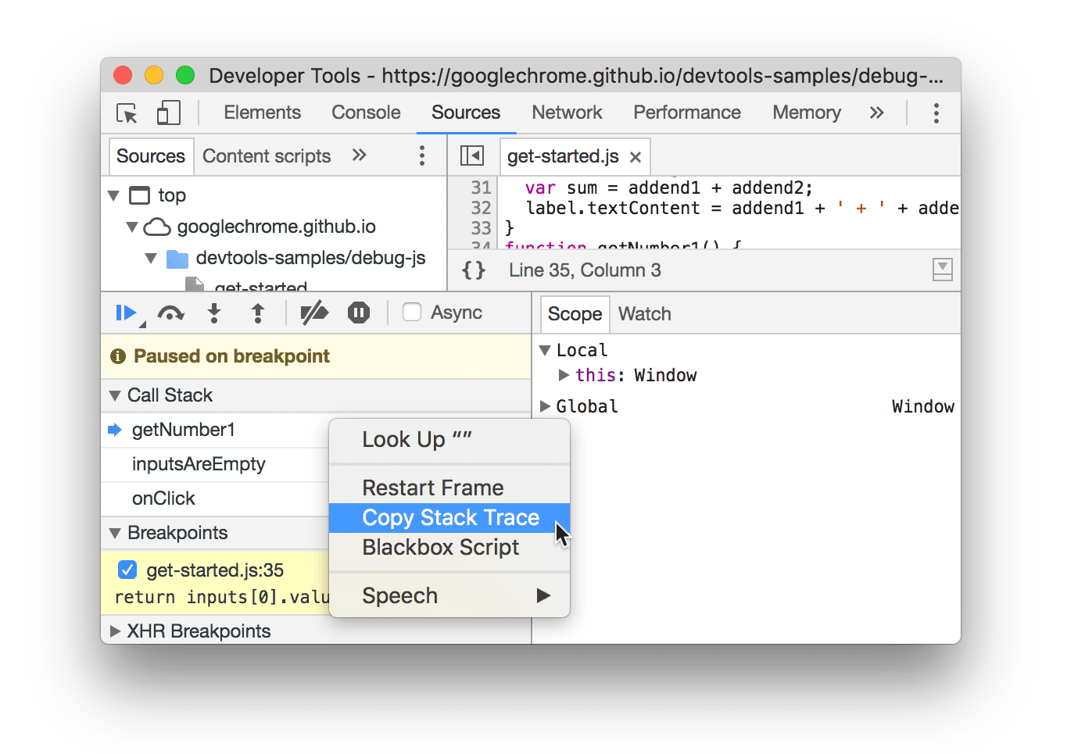Click the Step out of current function icon
This screenshot has height=754, width=1085.
258,313
